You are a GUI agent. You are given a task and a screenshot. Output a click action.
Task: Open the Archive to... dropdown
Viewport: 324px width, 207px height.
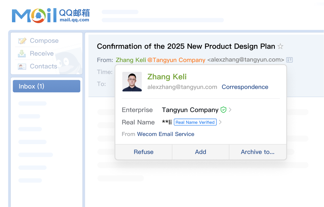point(258,152)
